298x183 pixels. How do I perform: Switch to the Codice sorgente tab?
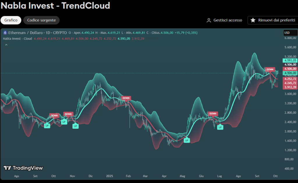click(x=41, y=20)
